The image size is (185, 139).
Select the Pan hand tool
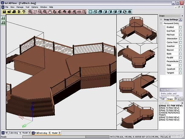point(50,12)
